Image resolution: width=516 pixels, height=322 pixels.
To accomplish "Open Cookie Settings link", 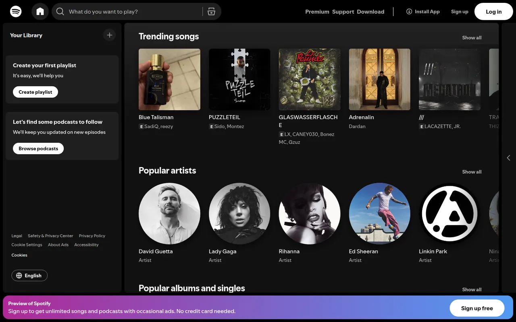I will [27, 245].
